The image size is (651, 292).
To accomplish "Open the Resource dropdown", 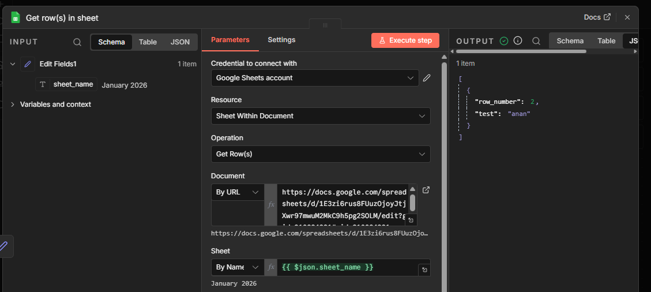I will (321, 116).
